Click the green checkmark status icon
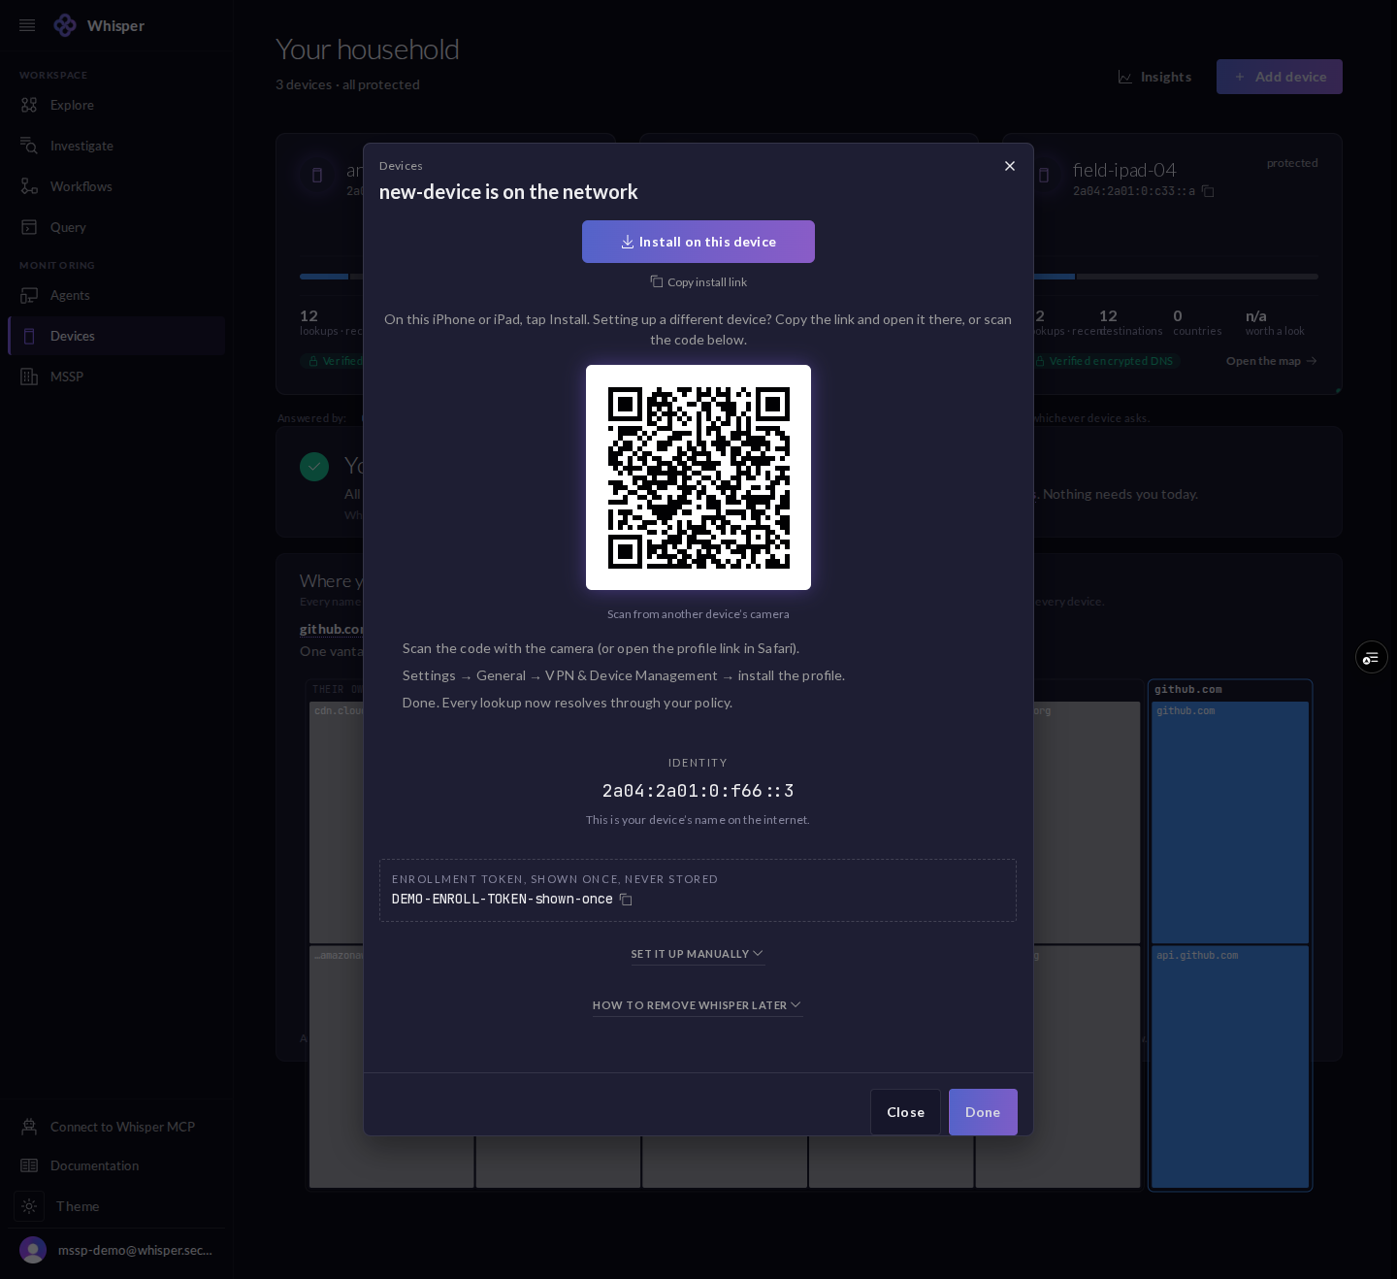The image size is (1397, 1279). coord(314,467)
